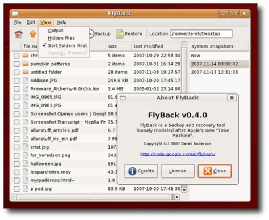Open the code.google.com flyback link
This screenshot has width=269, height=220.
point(178,154)
